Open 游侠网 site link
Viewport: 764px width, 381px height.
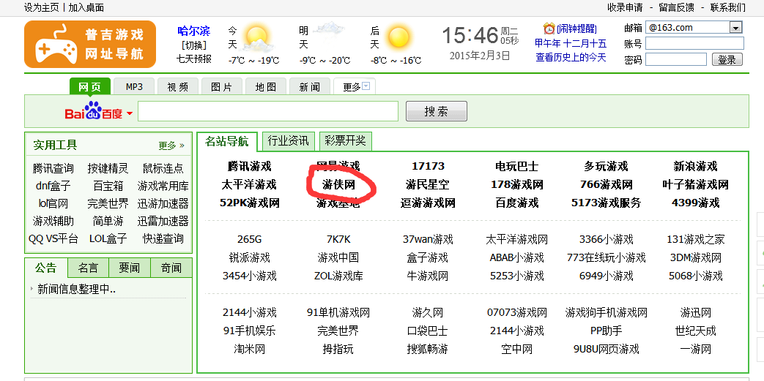click(338, 185)
